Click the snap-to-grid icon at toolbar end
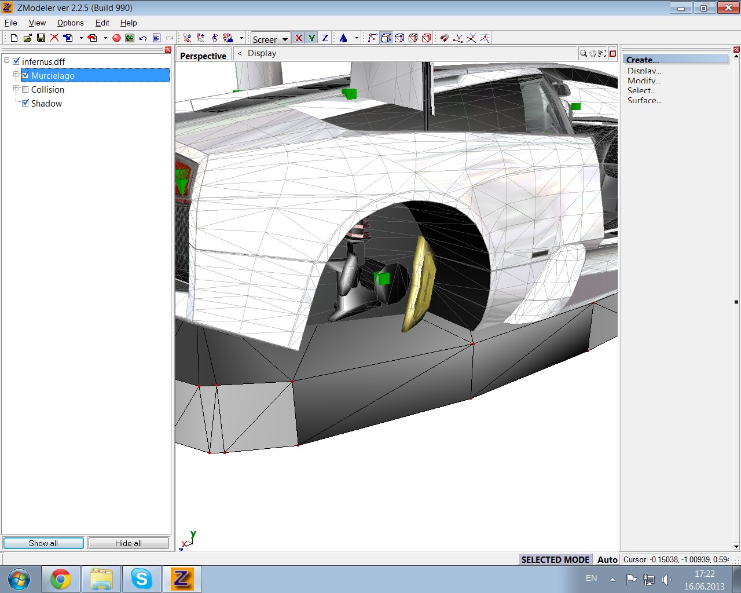 (x=485, y=38)
